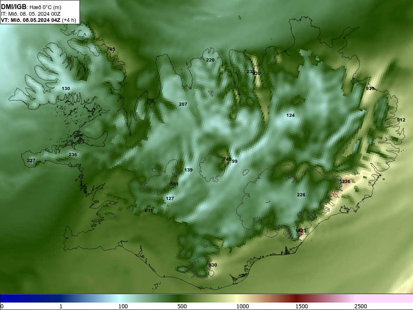Screen dimensions: 413x310
Task: Click the initial time line 'IT: Mið. 08. 05. 2024 00Z'
Action: click(31, 14)
